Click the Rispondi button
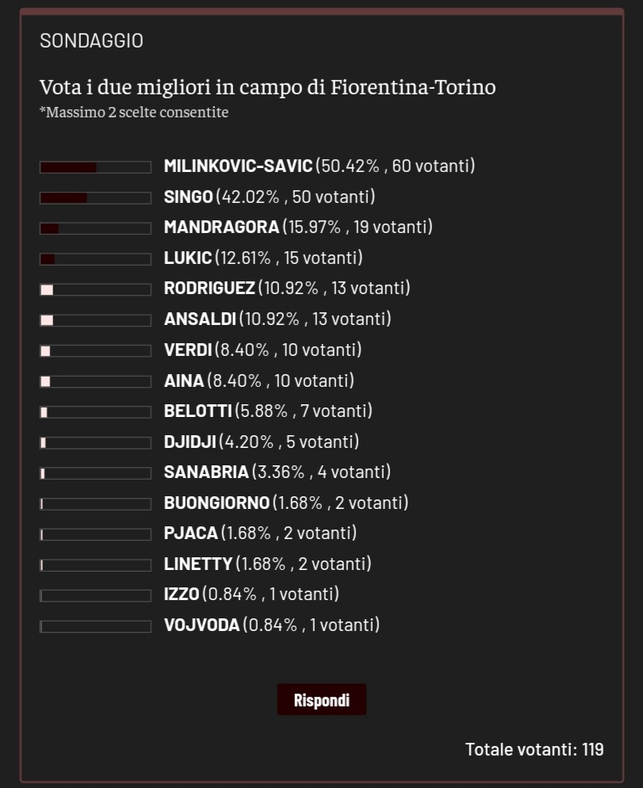 pyautogui.click(x=321, y=700)
